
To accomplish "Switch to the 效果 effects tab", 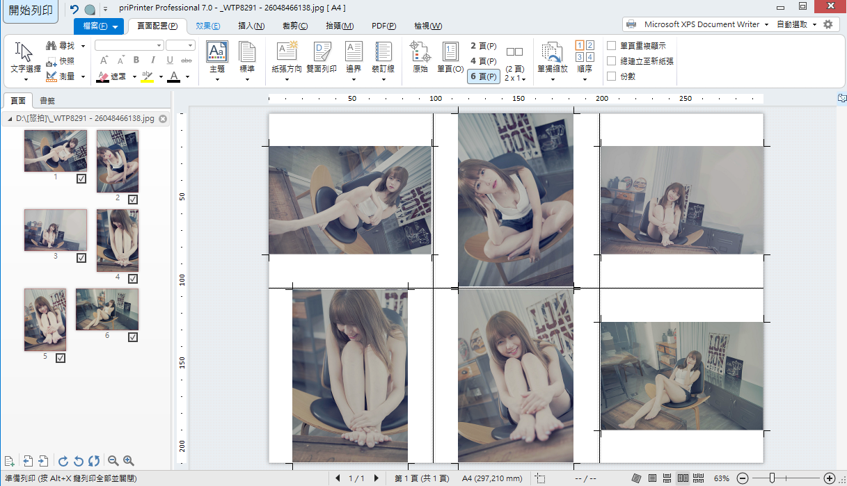I will click(x=207, y=26).
